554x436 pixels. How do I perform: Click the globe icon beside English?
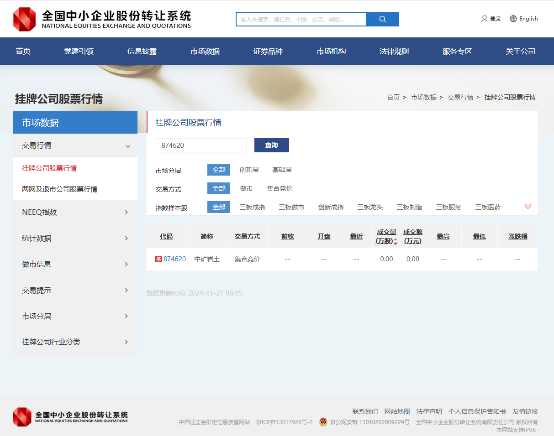(x=513, y=19)
